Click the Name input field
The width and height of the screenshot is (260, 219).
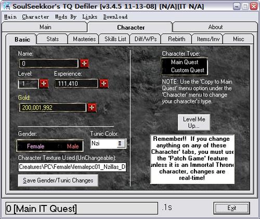click(48, 64)
